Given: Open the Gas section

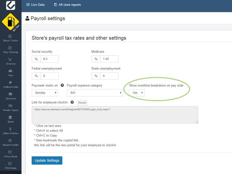Looking at the screenshot, I should (10, 73).
